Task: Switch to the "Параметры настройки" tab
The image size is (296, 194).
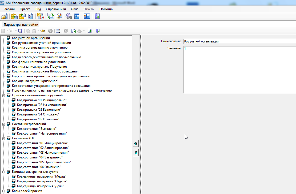Action: pyautogui.click(x=21, y=25)
